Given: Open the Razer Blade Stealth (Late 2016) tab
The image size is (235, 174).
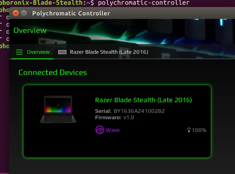Looking at the screenshot, I should [x=109, y=52].
